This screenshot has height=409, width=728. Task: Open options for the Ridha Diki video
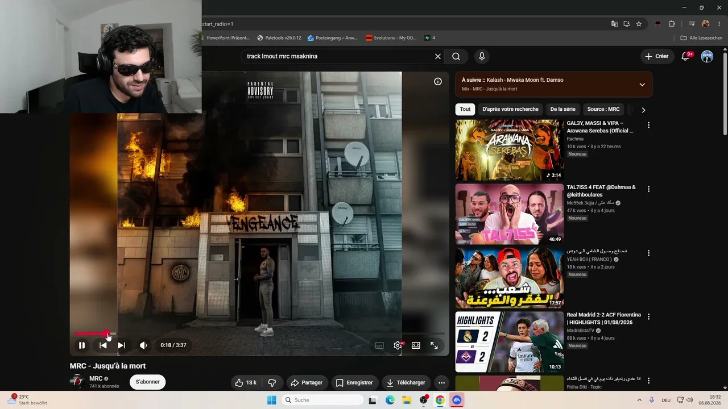tap(648, 381)
